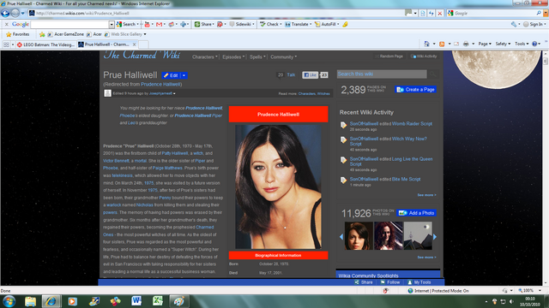Click the Facebook Like button on the article
The height and width of the screenshot is (308, 549).
point(311,74)
